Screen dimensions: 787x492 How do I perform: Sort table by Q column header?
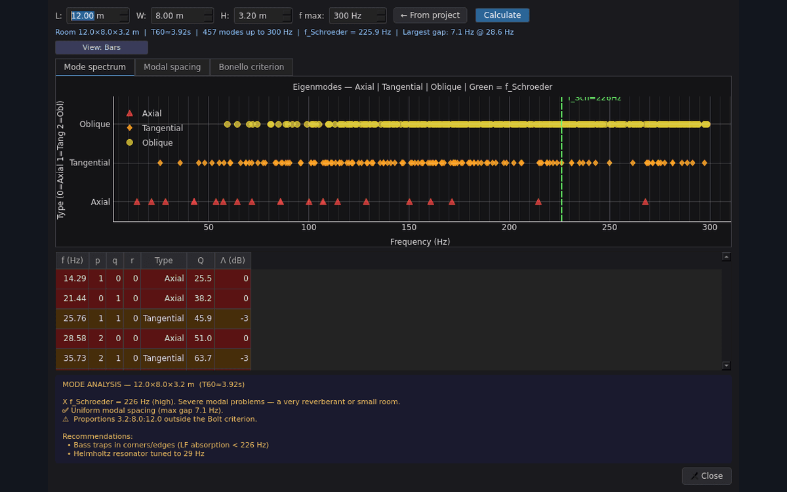tap(201, 260)
